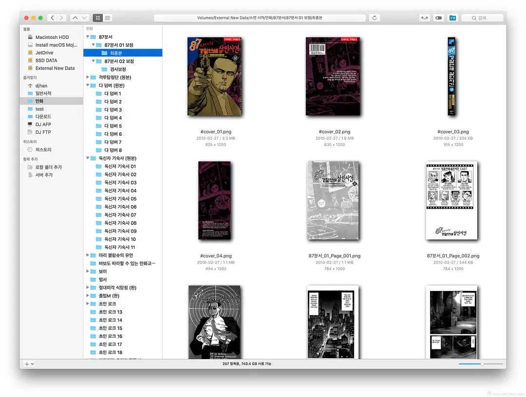The width and height of the screenshot is (526, 397).
Task: Click the up arrow navigation button
Action: pyautogui.click(x=75, y=18)
